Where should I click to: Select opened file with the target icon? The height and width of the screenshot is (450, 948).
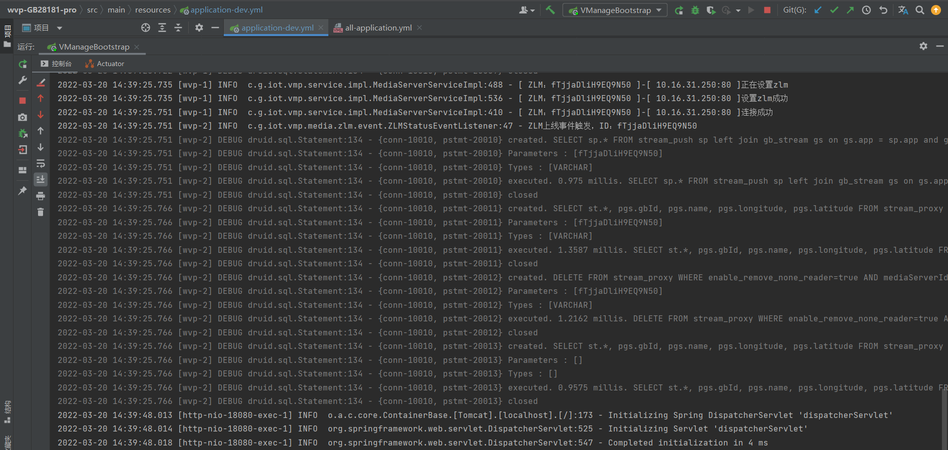click(146, 28)
